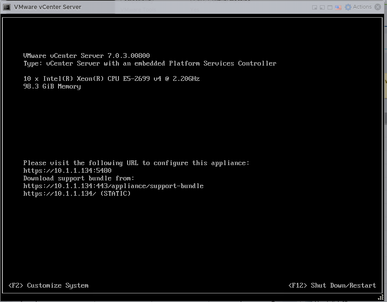This screenshot has height=302, width=387.
Task: Click the https://10.1.1.134:5480 configuration URL
Action: tap(68, 170)
